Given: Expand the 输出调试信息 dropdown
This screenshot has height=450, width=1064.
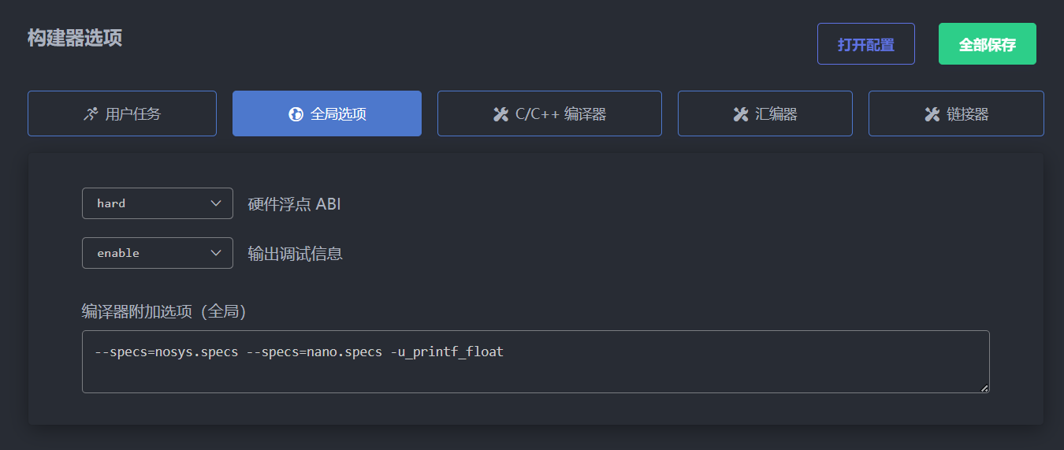Looking at the screenshot, I should click(157, 253).
